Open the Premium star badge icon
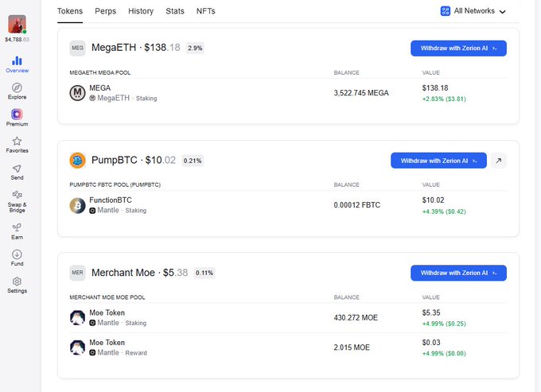Image resolution: width=541 pixels, height=392 pixels. 17,114
